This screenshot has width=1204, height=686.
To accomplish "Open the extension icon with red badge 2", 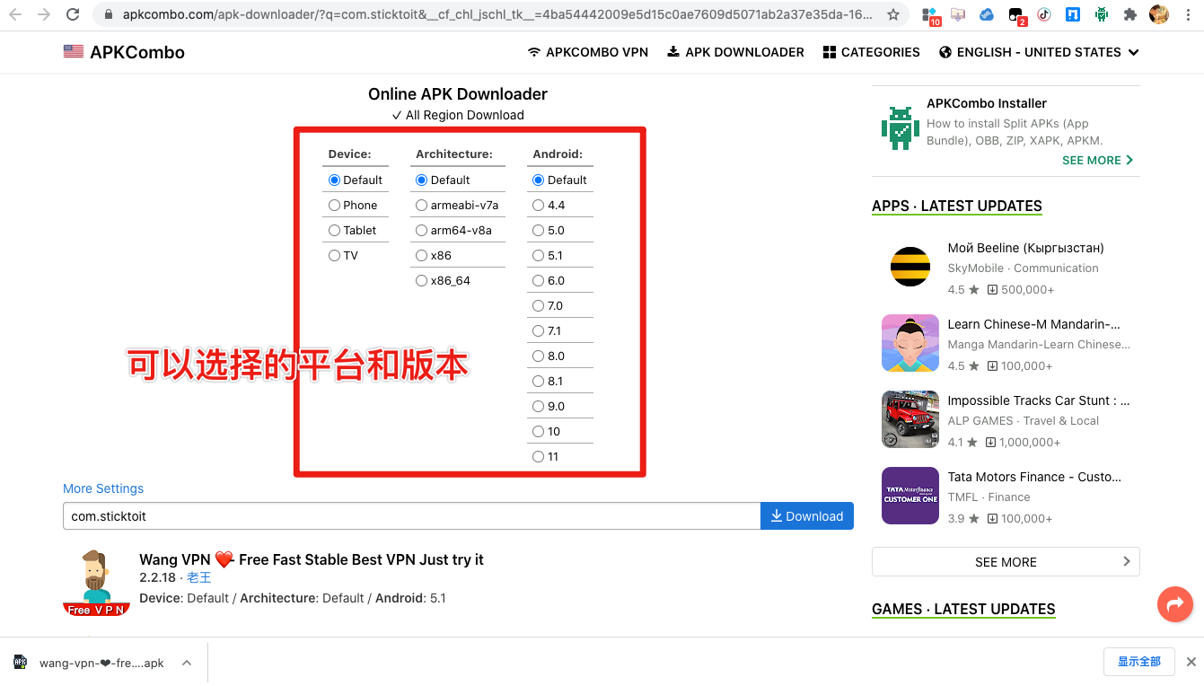I will 1016,15.
